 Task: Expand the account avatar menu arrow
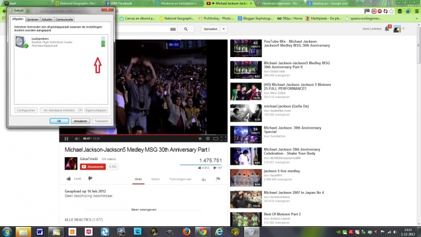[x=404, y=29]
